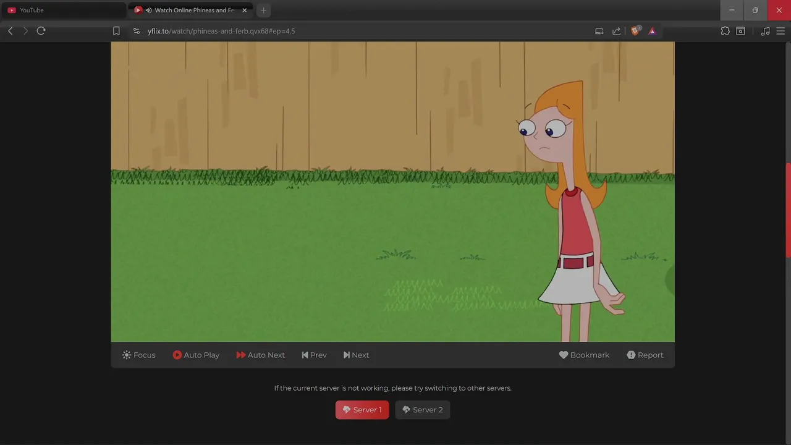Toggle Auto Play option
This screenshot has width=791, height=445.
pos(196,355)
